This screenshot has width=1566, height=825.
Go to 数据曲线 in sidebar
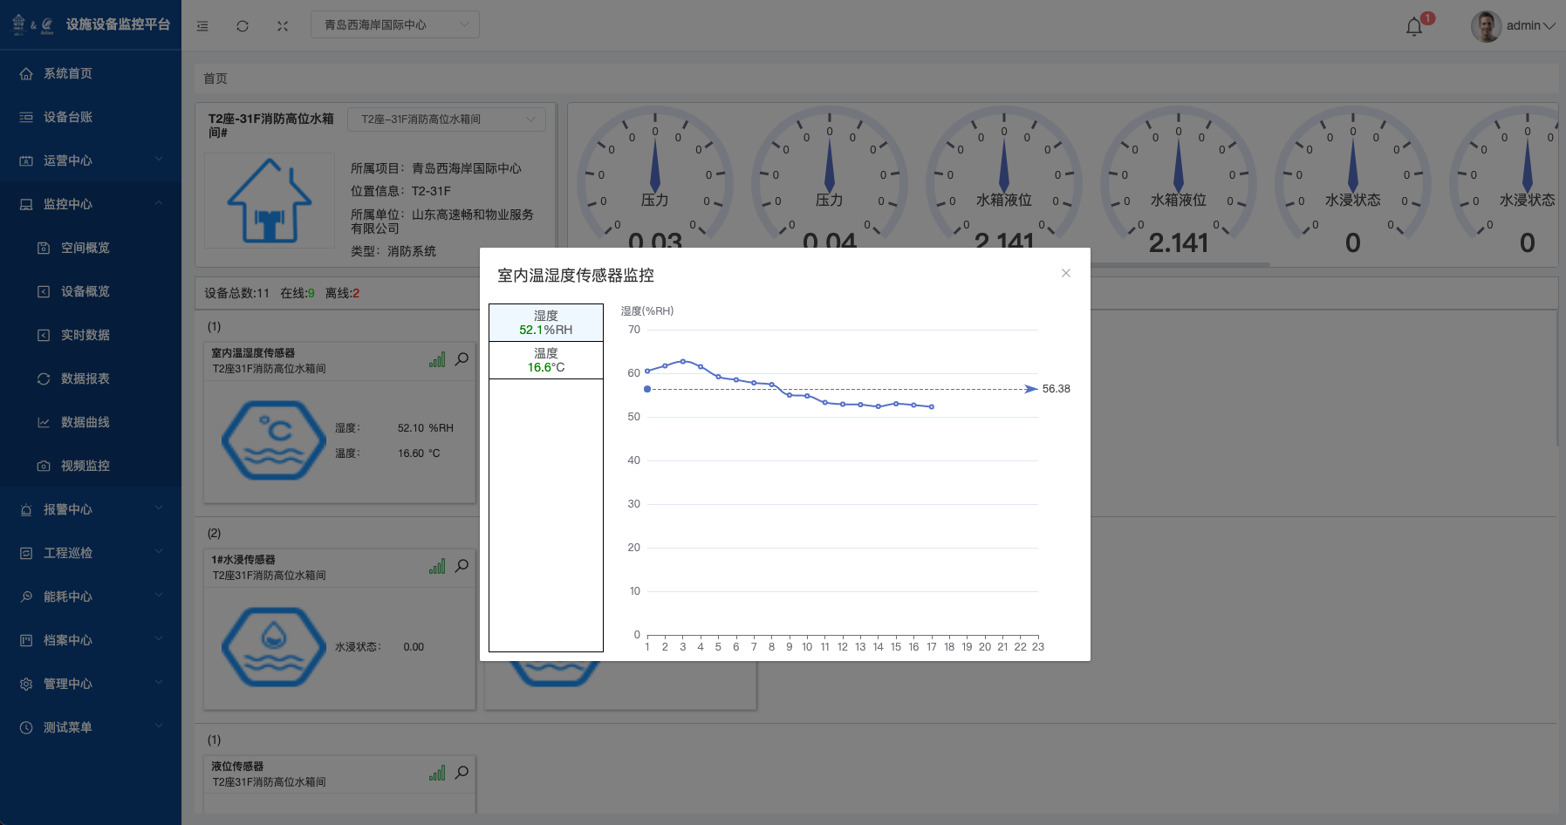coord(85,422)
